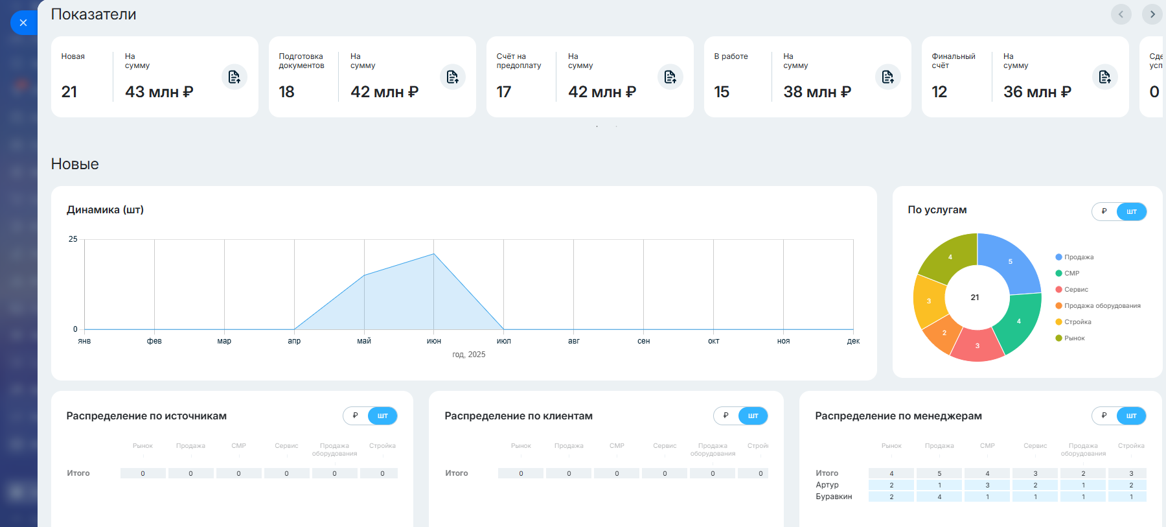The width and height of the screenshot is (1166, 527).
Task: Open export icon on Новая card
Action: [234, 77]
